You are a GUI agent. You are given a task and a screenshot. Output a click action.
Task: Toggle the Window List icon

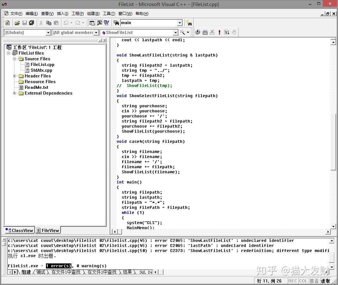[106, 23]
